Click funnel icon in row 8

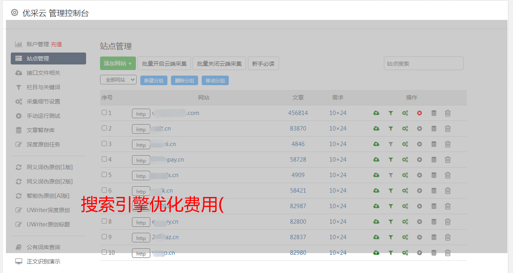(391, 222)
